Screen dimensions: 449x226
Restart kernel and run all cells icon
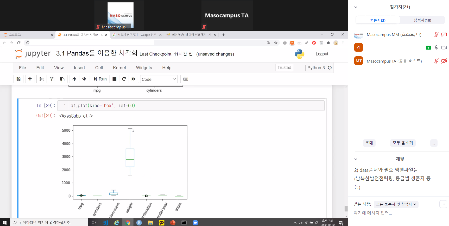(x=134, y=79)
